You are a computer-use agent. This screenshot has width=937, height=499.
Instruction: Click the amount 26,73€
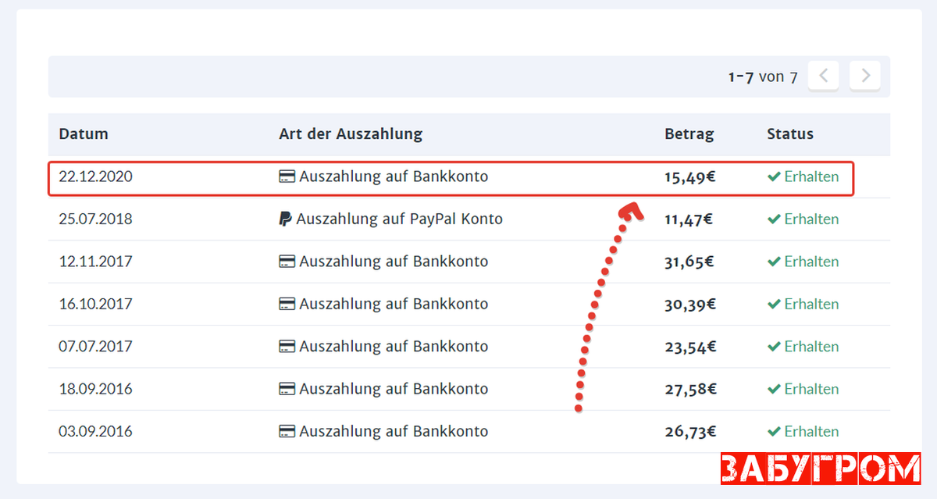point(690,431)
